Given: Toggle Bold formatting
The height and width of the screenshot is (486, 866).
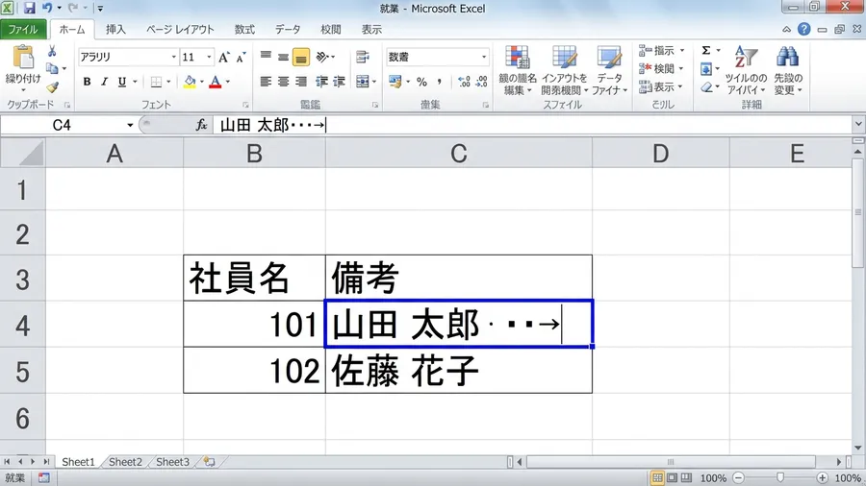Looking at the screenshot, I should point(87,82).
